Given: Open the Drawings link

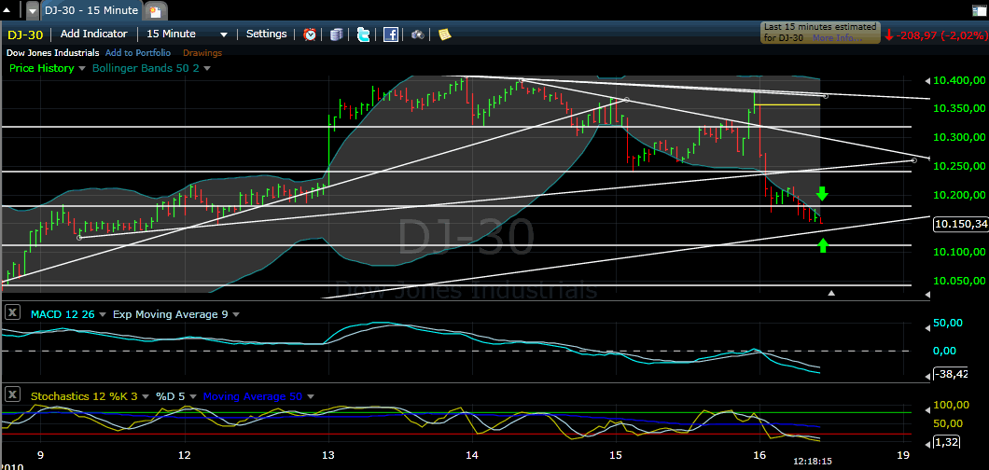Looking at the screenshot, I should [x=202, y=53].
